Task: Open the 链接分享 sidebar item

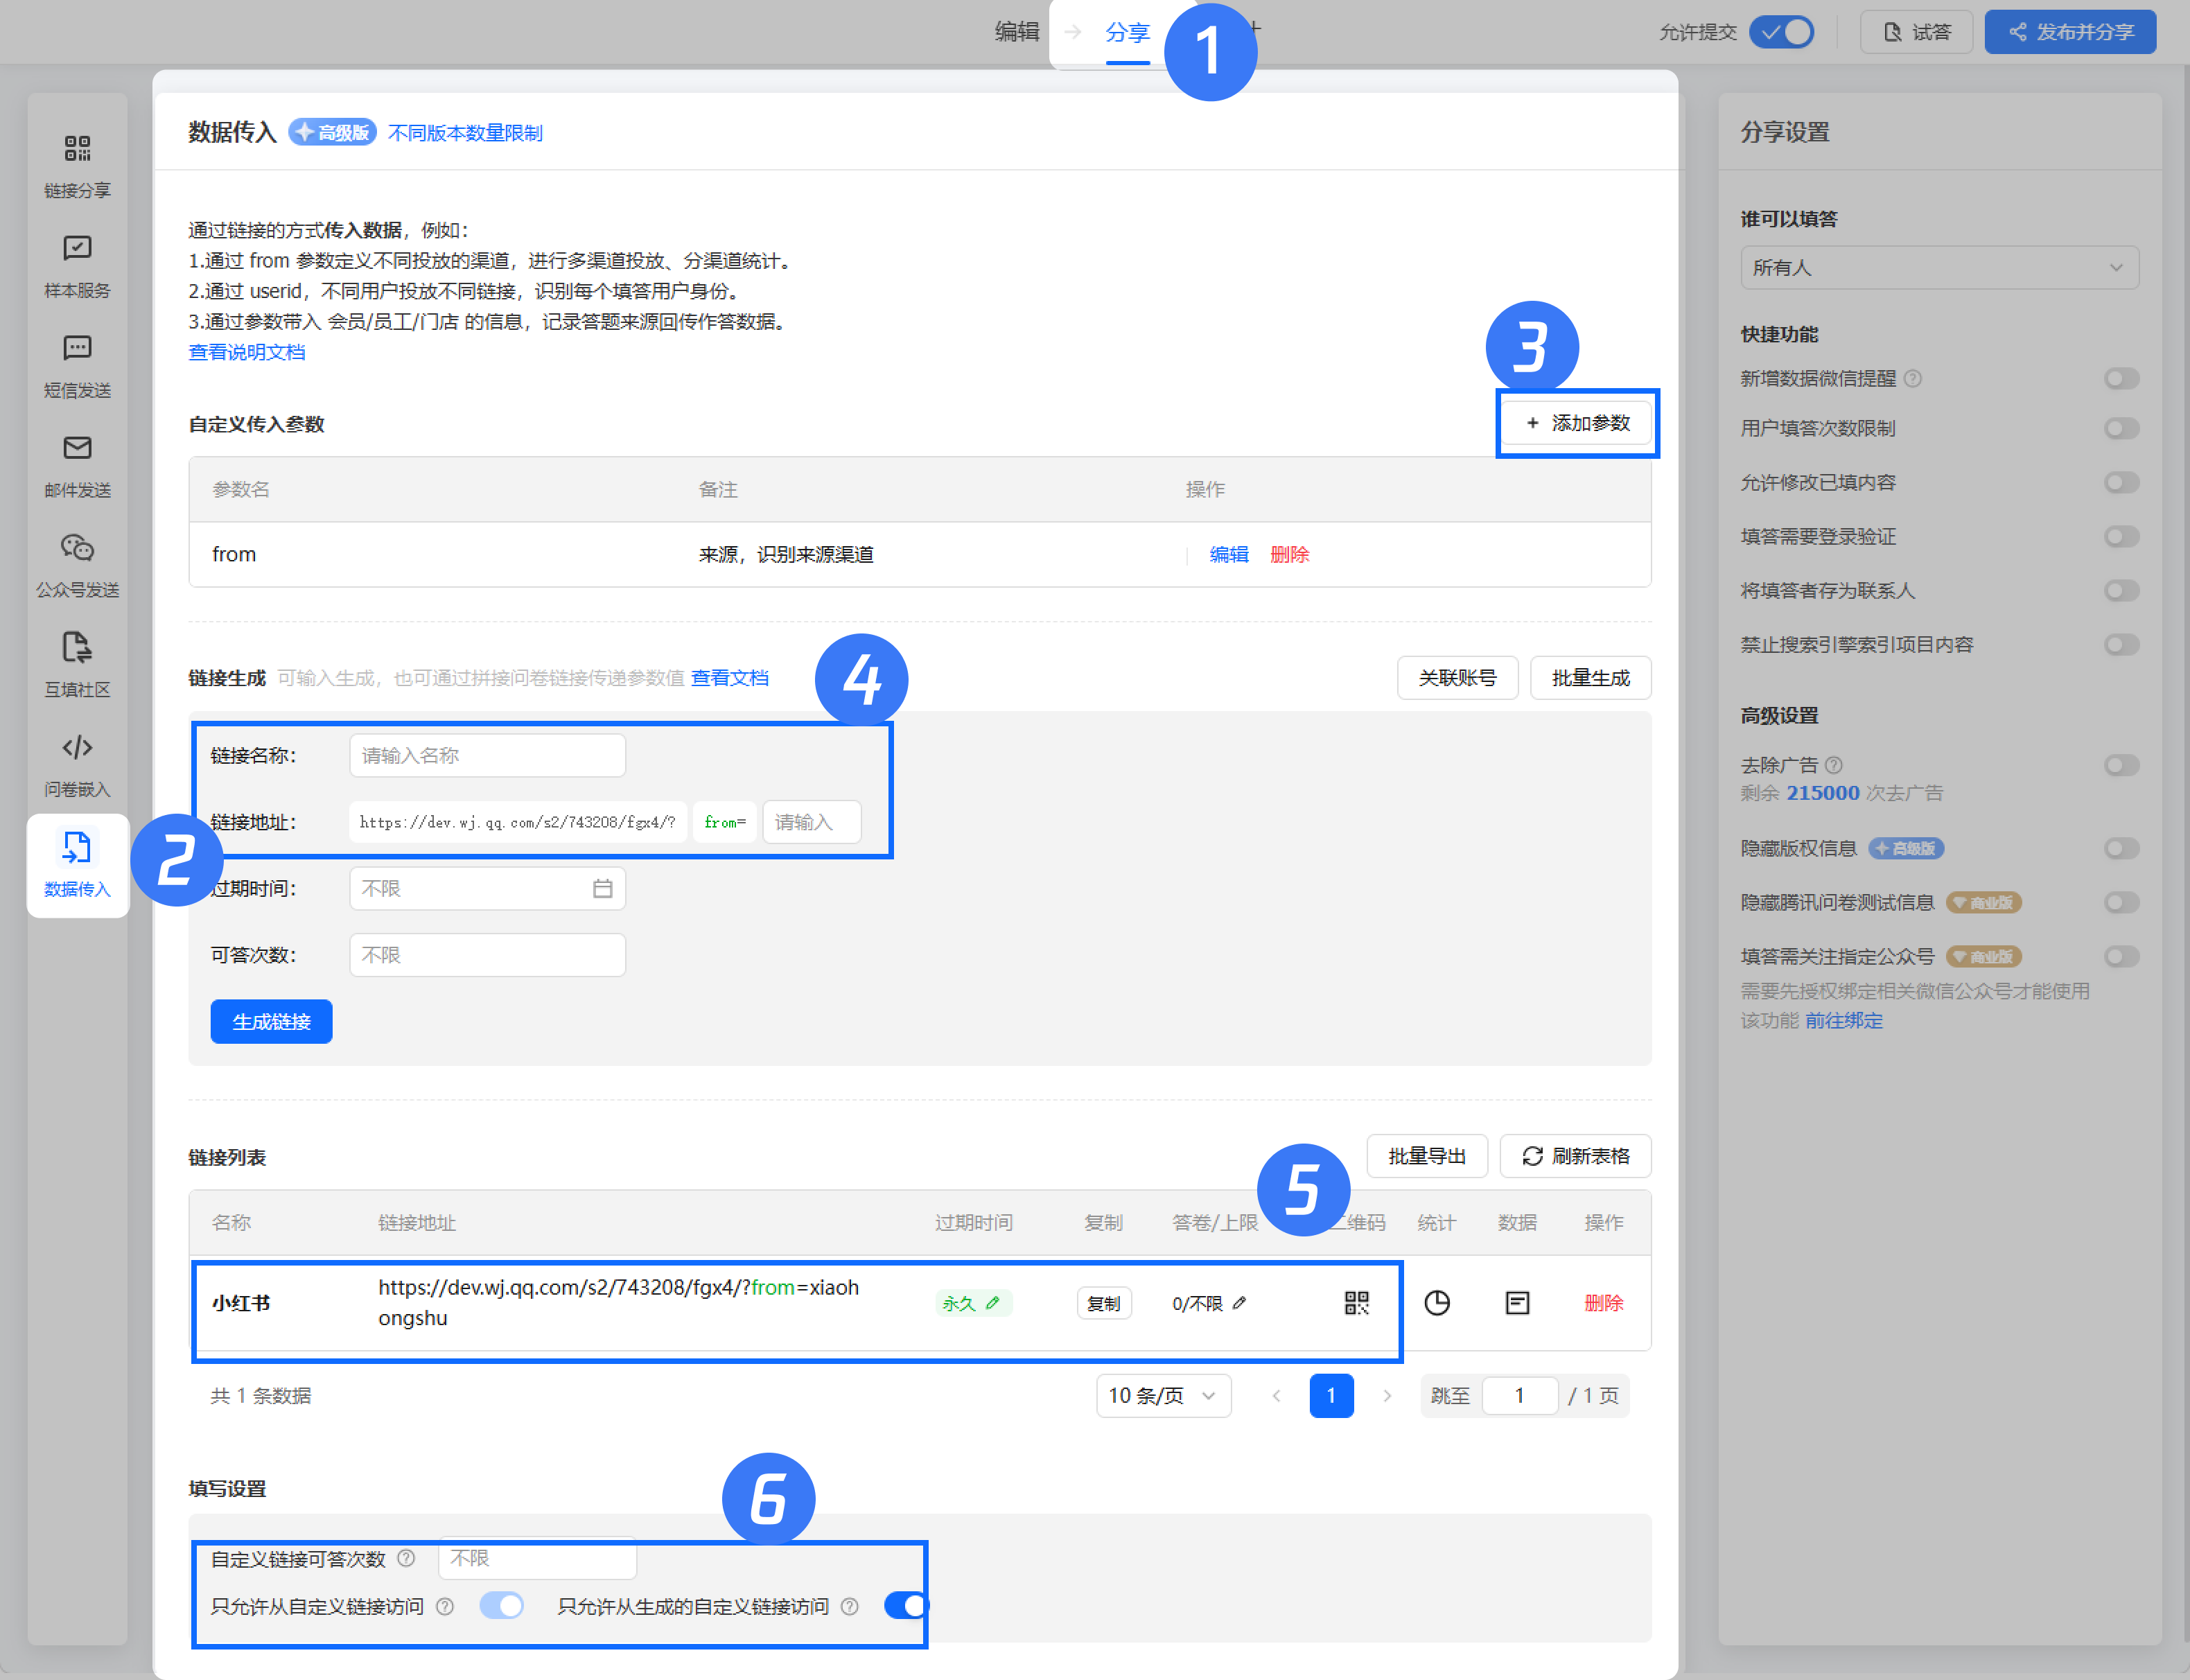Action: pyautogui.click(x=77, y=166)
